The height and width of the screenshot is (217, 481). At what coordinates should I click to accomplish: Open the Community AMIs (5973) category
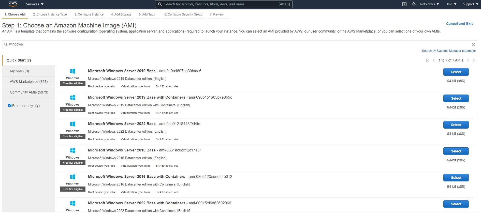[x=28, y=92]
